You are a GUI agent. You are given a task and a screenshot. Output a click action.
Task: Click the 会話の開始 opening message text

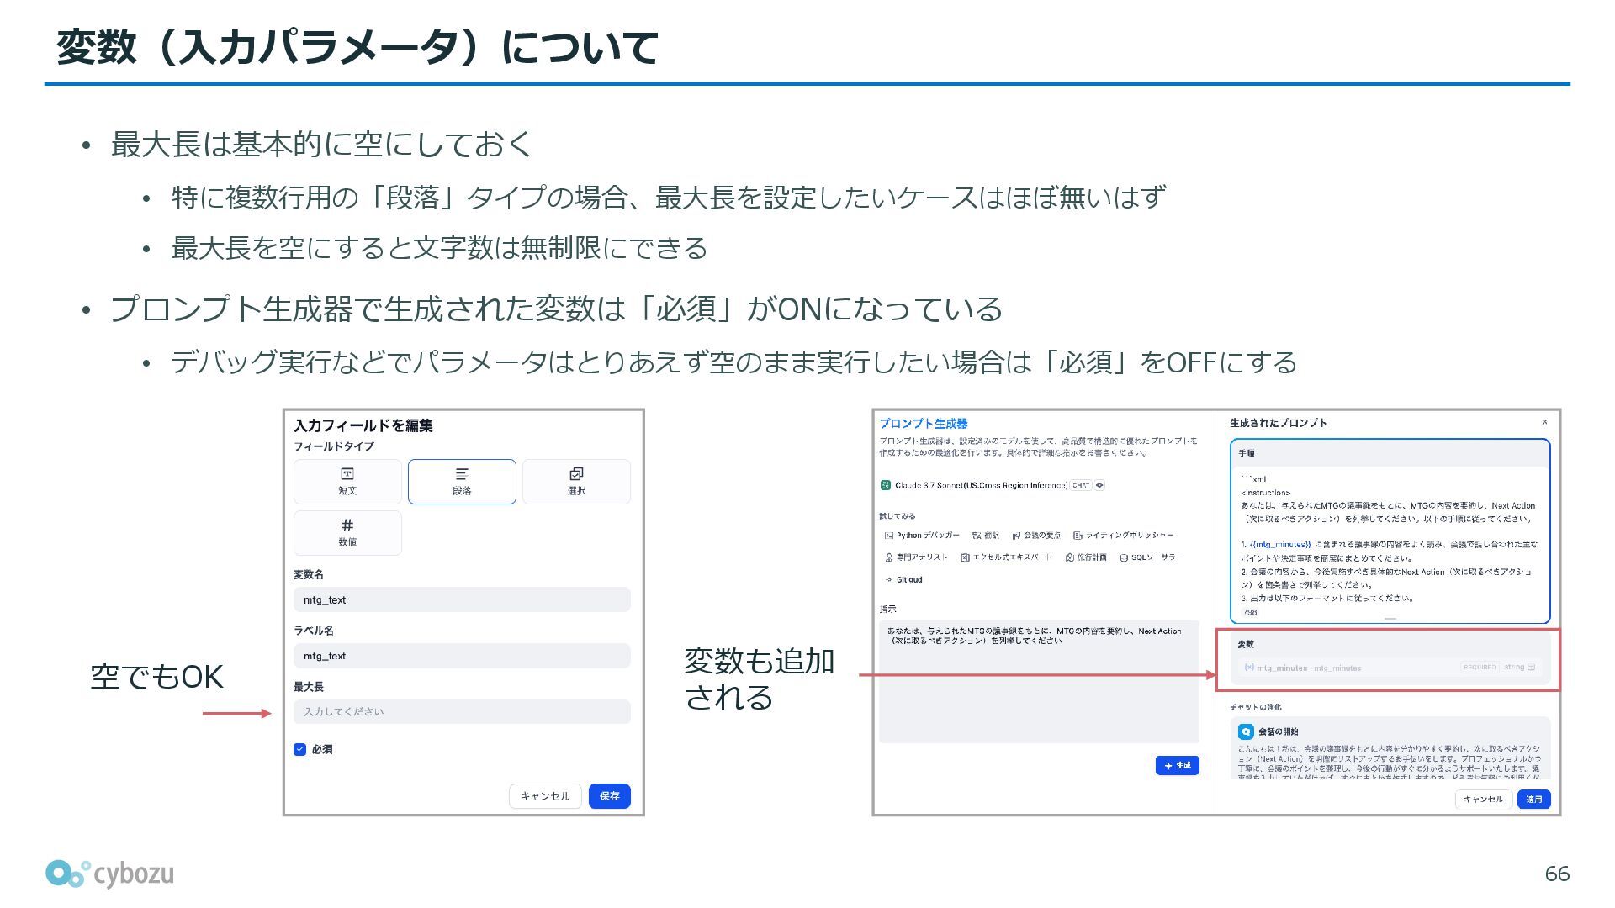click(1390, 762)
